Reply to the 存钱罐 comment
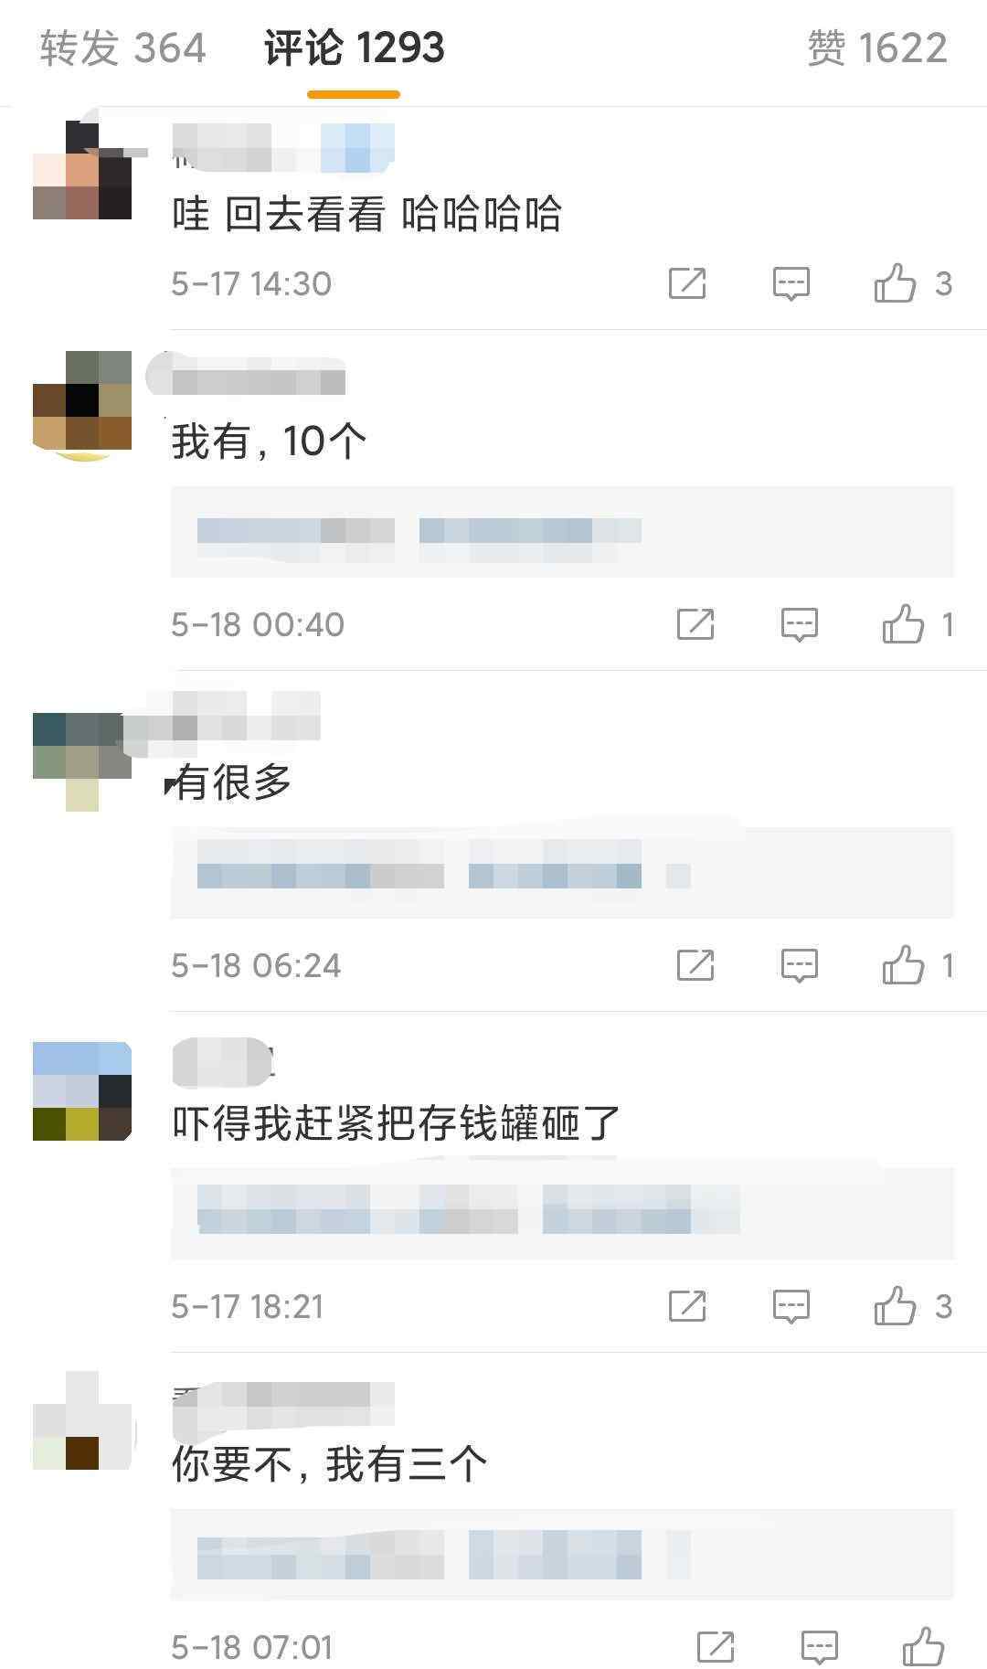The height and width of the screenshot is (1669, 987). (791, 1306)
